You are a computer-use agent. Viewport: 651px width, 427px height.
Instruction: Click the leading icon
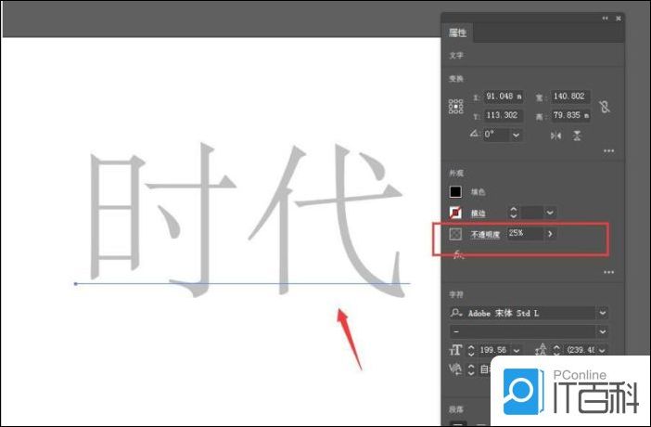(541, 350)
